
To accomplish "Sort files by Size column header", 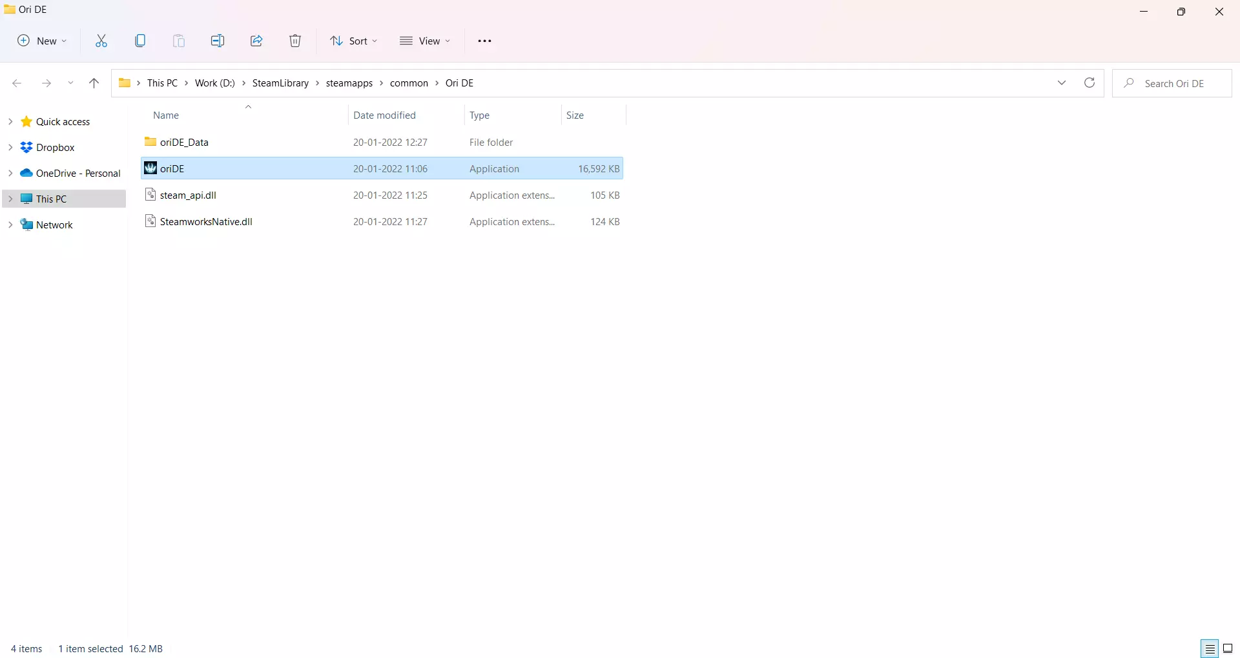I will [575, 115].
